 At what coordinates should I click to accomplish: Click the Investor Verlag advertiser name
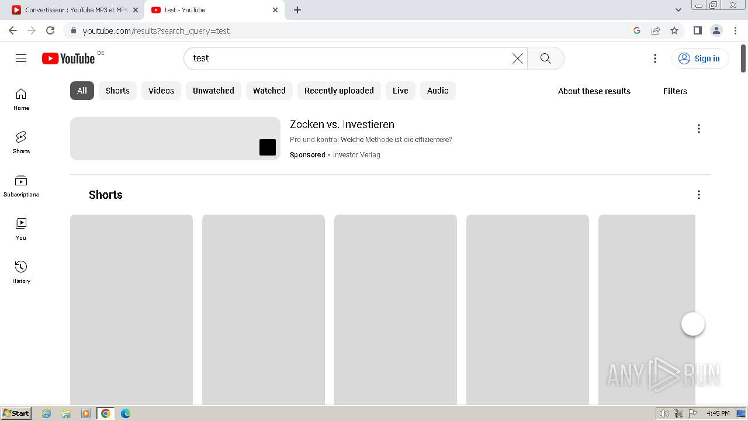coord(356,155)
